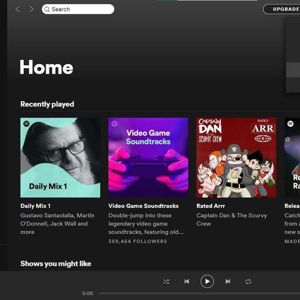Click the Upgrade button
This screenshot has height=300, width=300.
(281, 9)
